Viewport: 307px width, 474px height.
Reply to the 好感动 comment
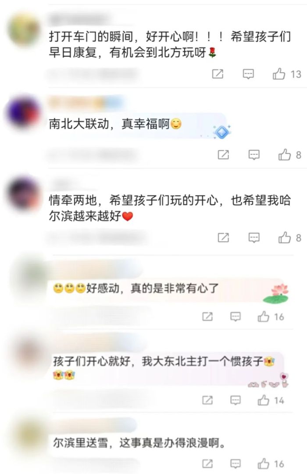point(235,317)
